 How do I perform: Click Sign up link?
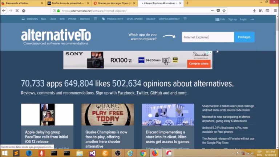point(232,19)
